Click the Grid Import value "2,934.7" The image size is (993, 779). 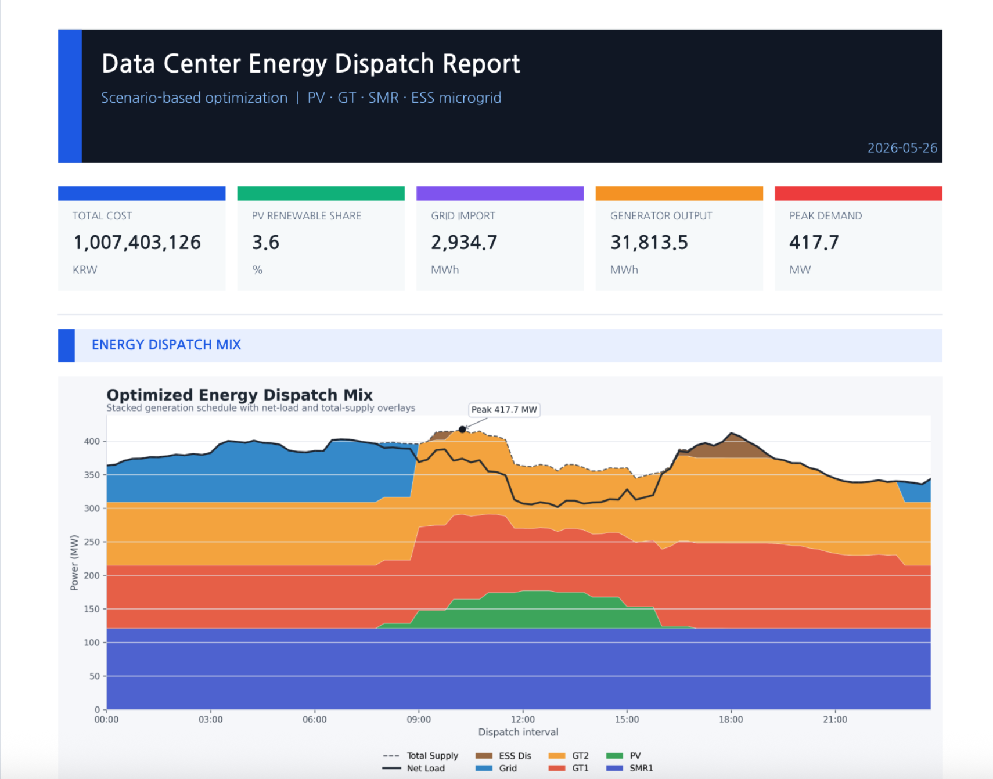464,243
